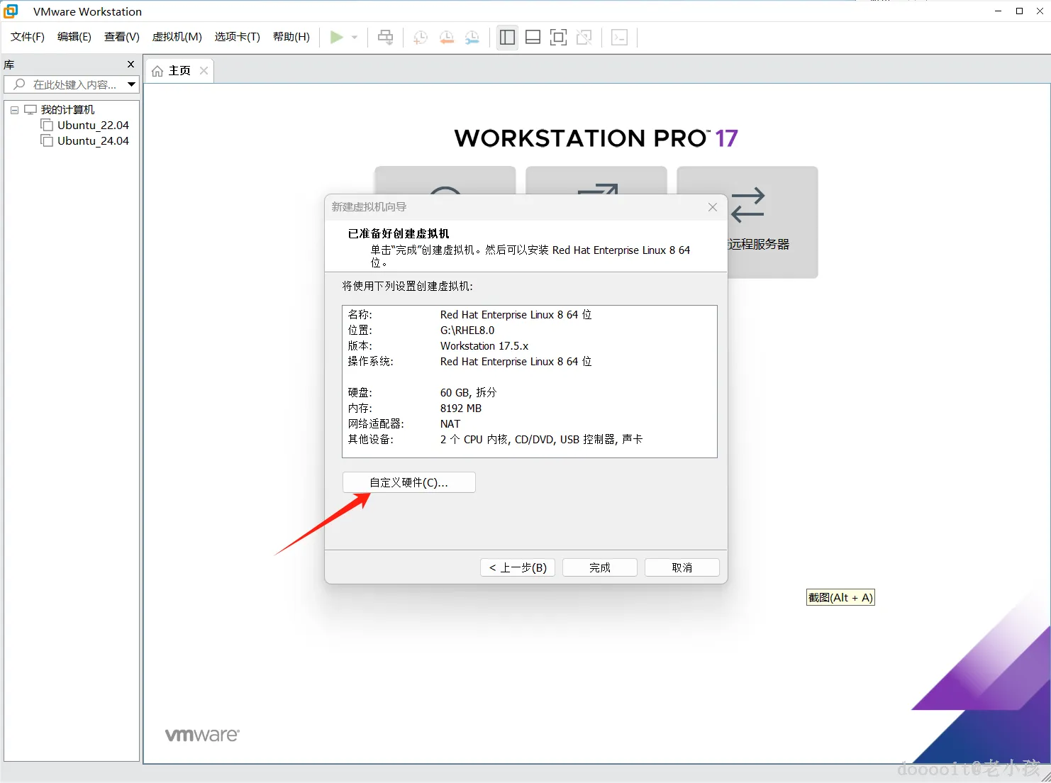Click the Workstation 17.5.x version value
The image size is (1051, 783).
(484, 346)
